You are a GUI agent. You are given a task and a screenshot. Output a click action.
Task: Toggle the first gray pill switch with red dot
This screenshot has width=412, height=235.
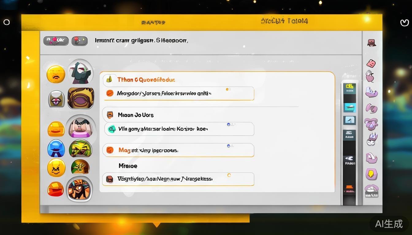pos(56,41)
